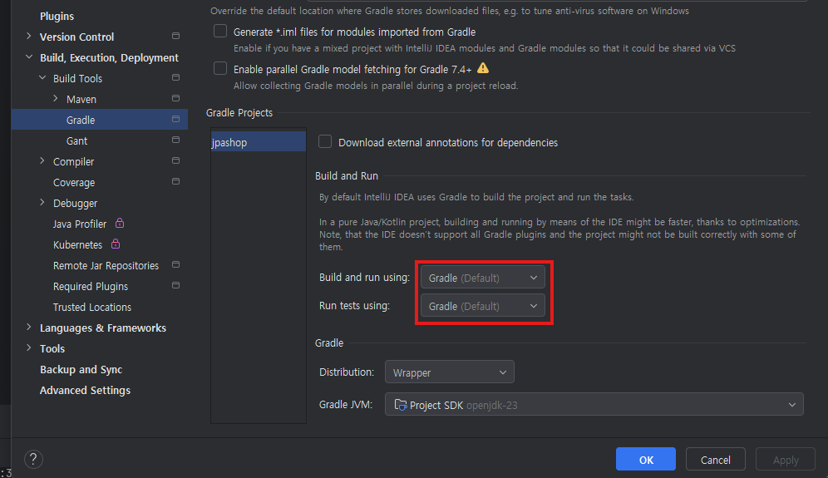Image resolution: width=828 pixels, height=478 pixels.
Task: Open the Kubernetes settings page
Action: (x=77, y=245)
